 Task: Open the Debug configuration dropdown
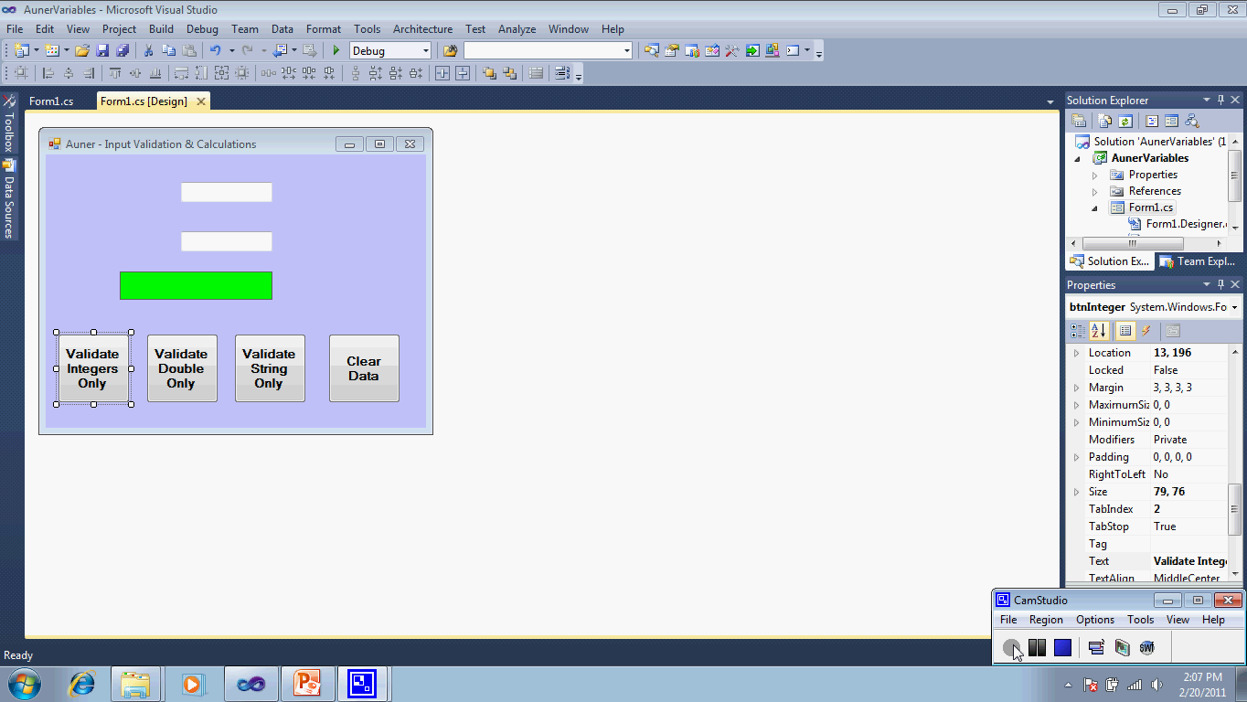[x=425, y=51]
